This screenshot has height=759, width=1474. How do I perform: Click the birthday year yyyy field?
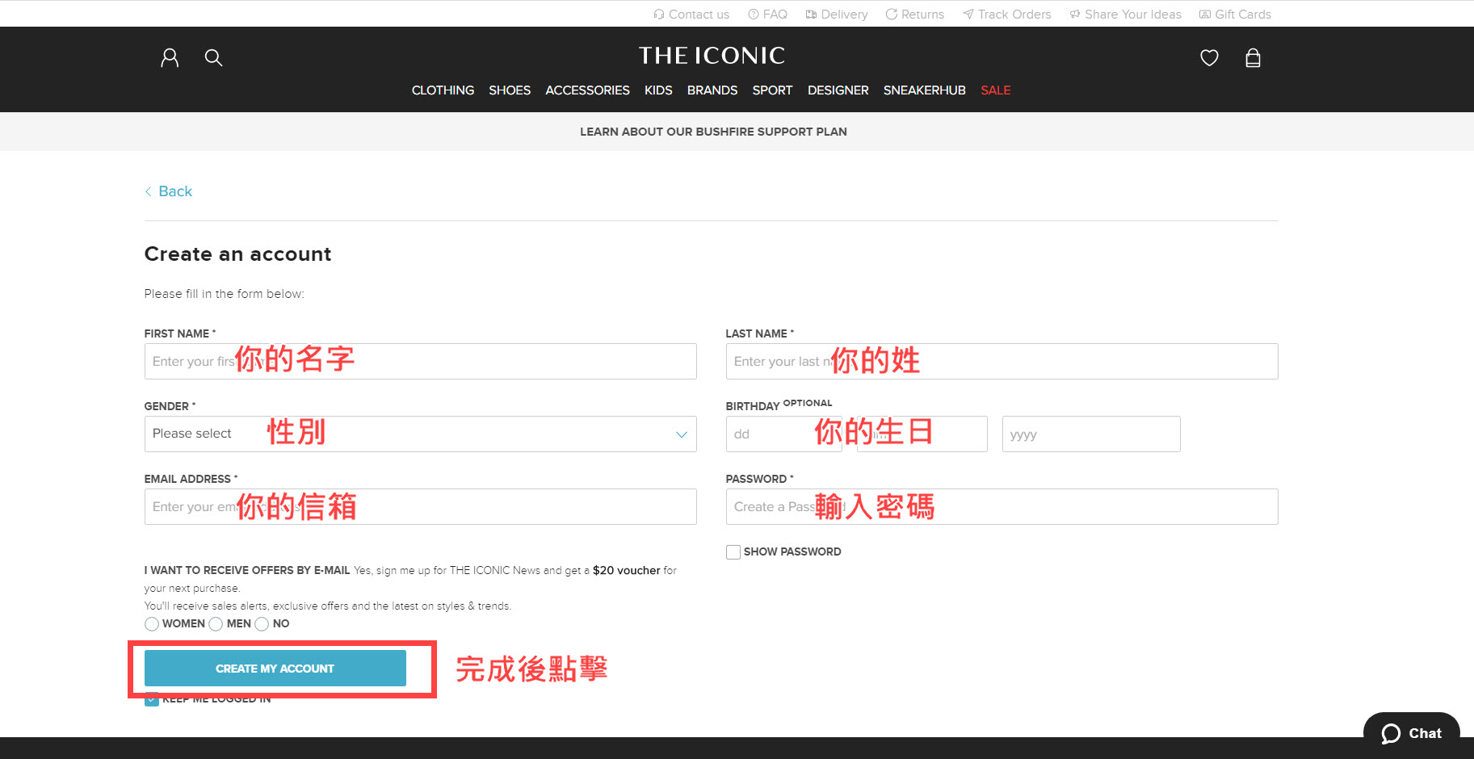click(1090, 434)
